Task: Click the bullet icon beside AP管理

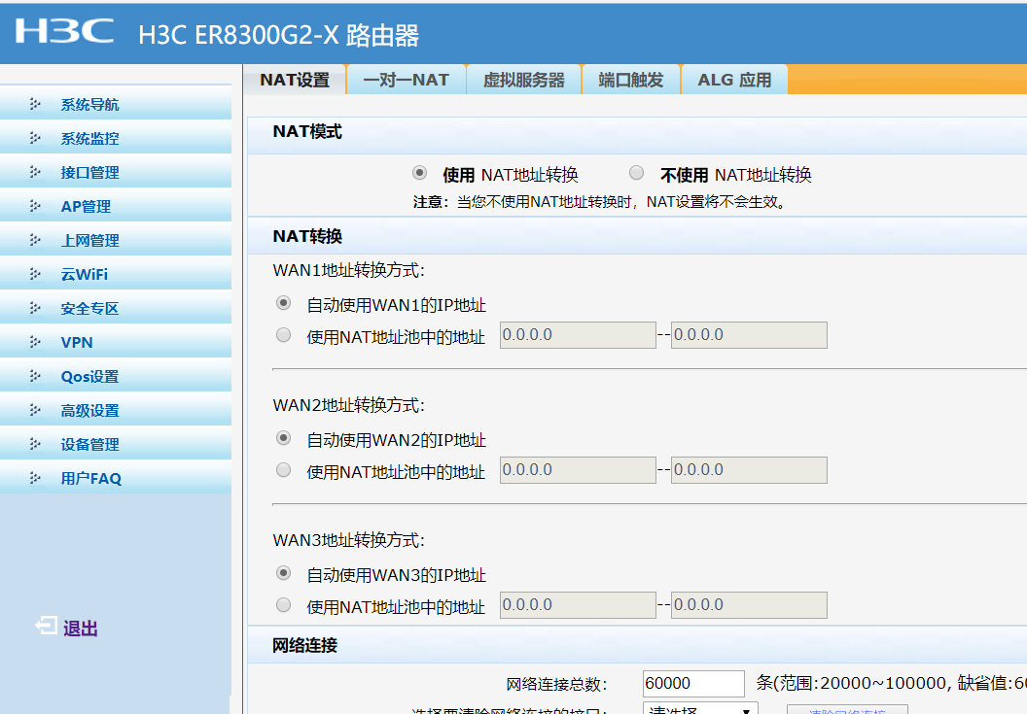Action: pos(35,206)
